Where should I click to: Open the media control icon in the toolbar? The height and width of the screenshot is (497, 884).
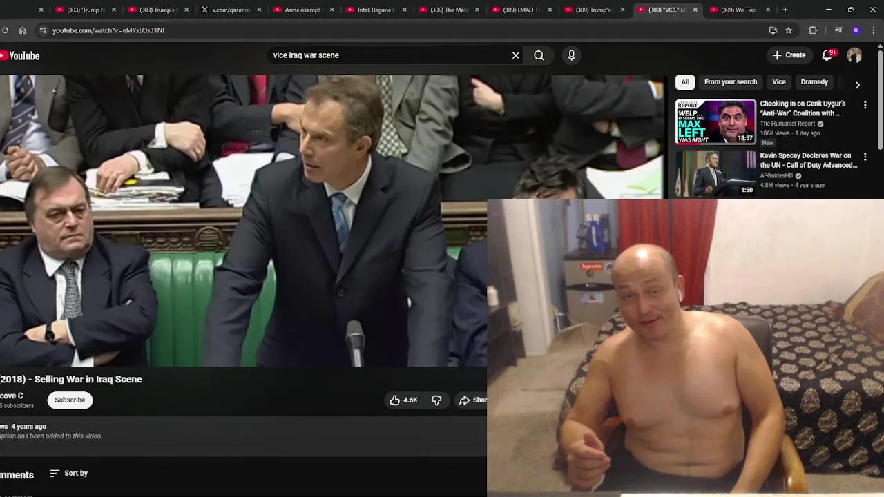[838, 30]
